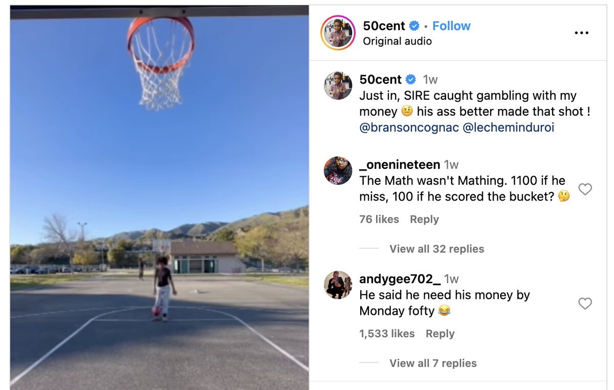Open the 50cent avatar beside the caption
Screen dimensions: 614x390
pyautogui.click(x=338, y=85)
